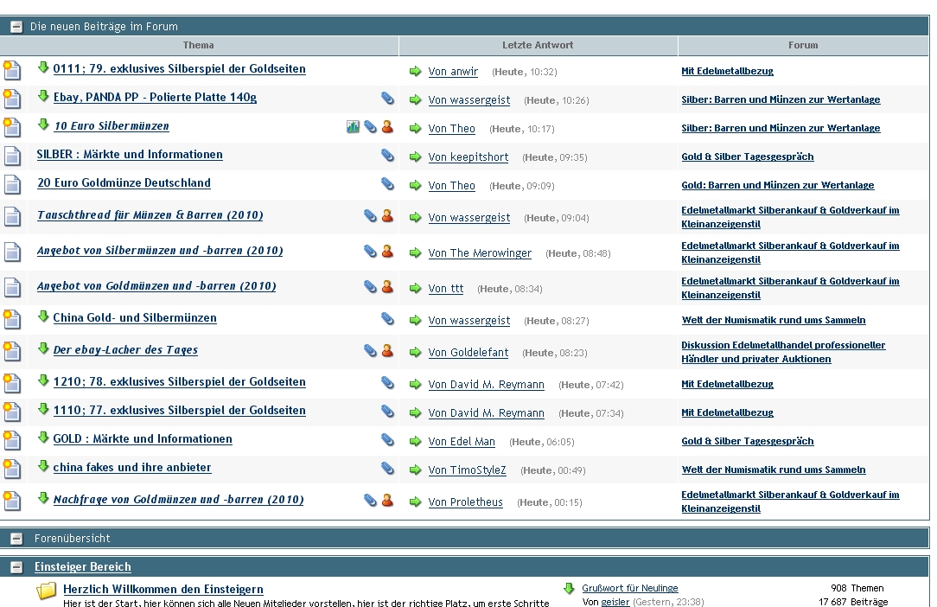The height and width of the screenshot is (607, 937).
Task: Click the paperclip icon on '20 Euro Goldmünze Deutschland' row
Action: click(x=388, y=184)
